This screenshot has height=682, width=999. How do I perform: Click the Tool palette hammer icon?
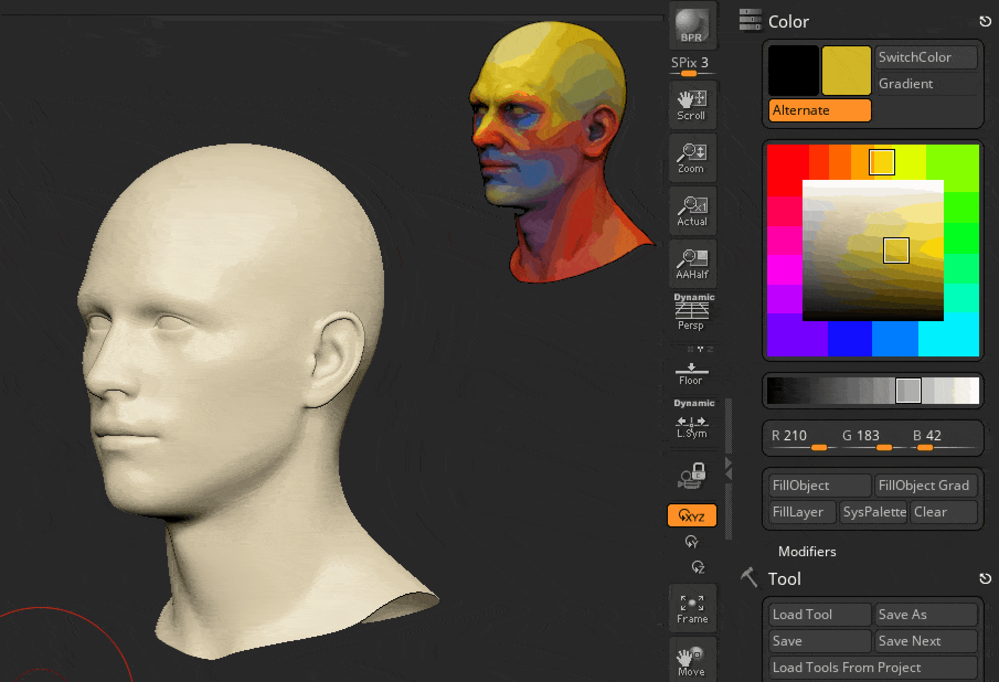[x=750, y=578]
